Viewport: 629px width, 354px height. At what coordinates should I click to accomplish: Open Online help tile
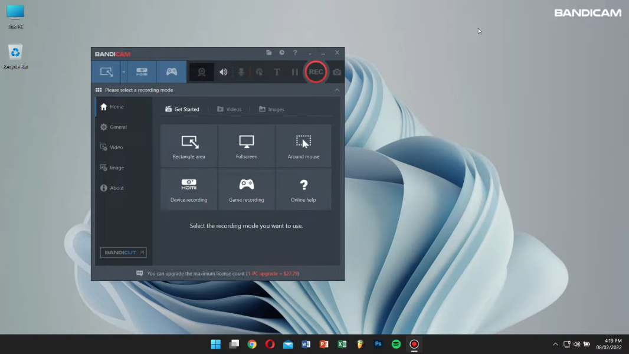[304, 189]
